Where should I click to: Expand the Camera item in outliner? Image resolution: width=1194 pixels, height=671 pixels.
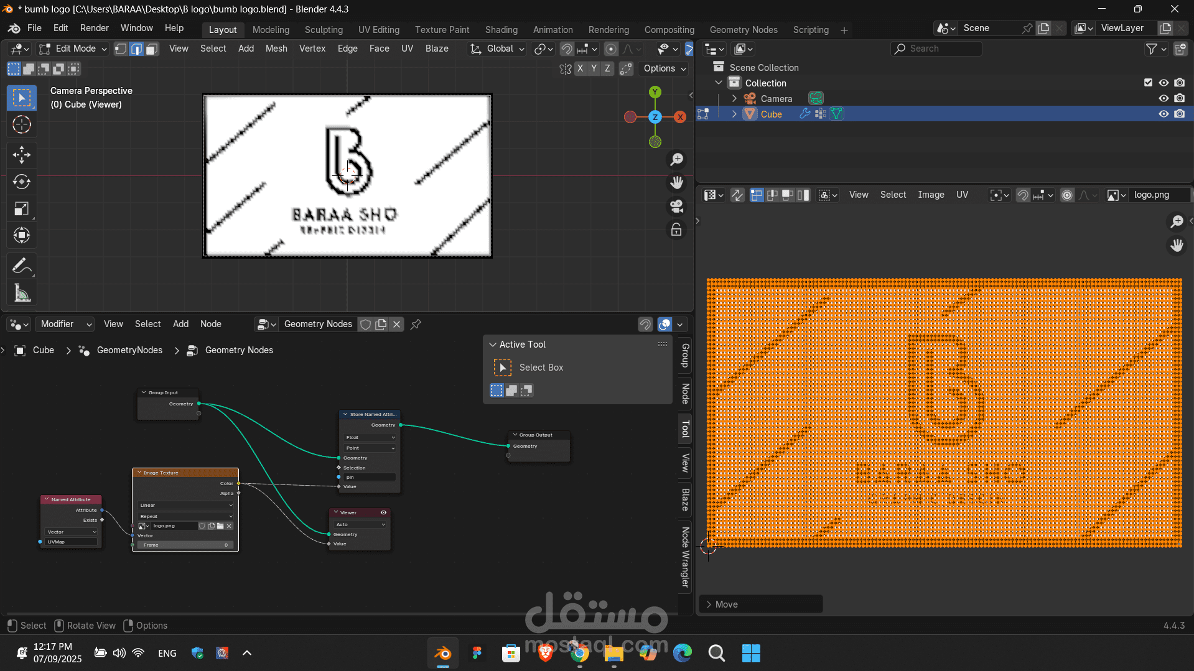coord(734,98)
